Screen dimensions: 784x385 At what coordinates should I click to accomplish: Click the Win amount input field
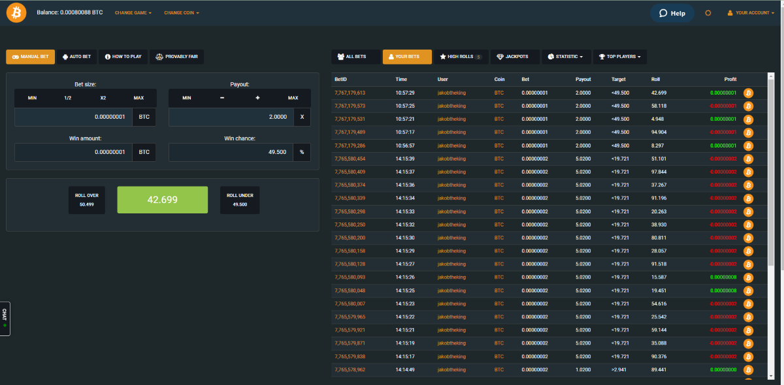73,152
